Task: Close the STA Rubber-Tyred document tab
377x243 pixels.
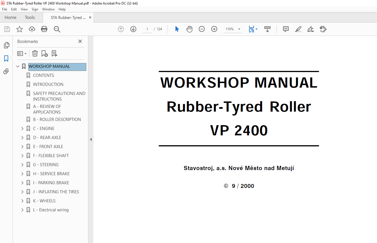Action: 90,18
